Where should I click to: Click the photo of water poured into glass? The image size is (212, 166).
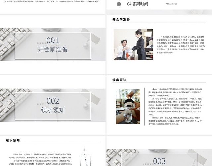point(128,107)
